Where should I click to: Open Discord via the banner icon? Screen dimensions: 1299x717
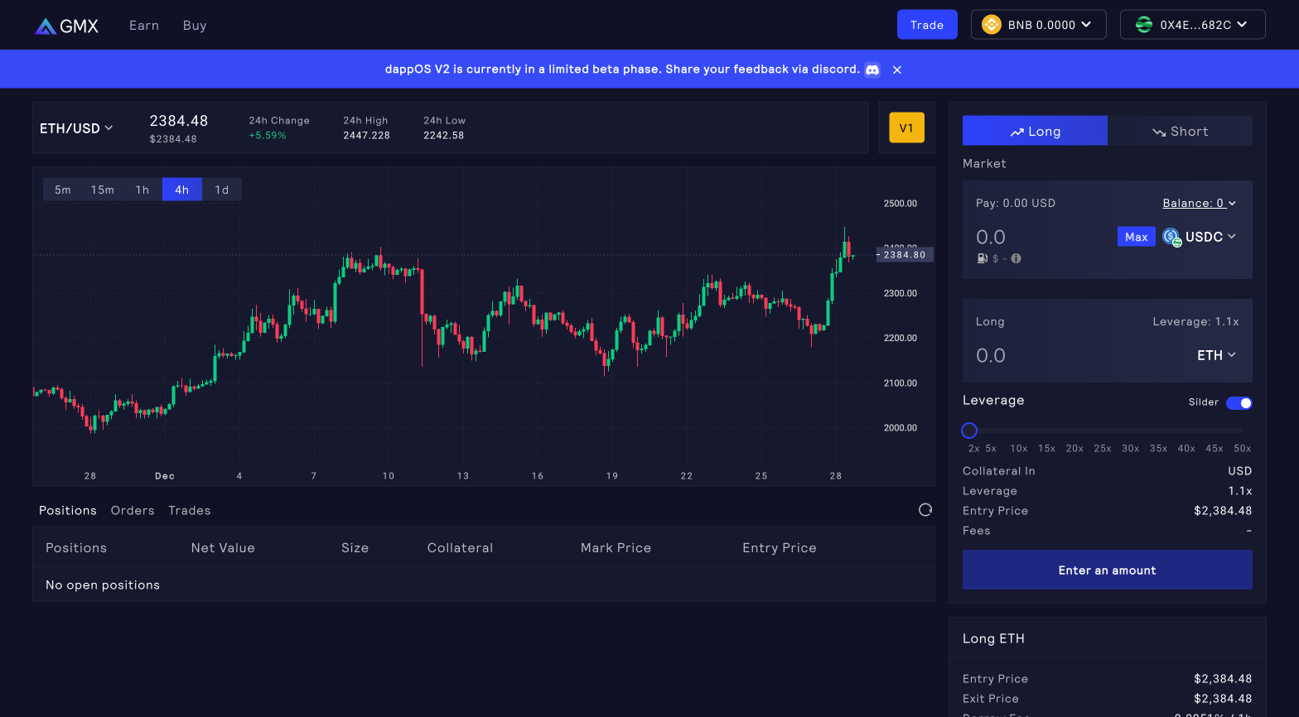click(872, 70)
